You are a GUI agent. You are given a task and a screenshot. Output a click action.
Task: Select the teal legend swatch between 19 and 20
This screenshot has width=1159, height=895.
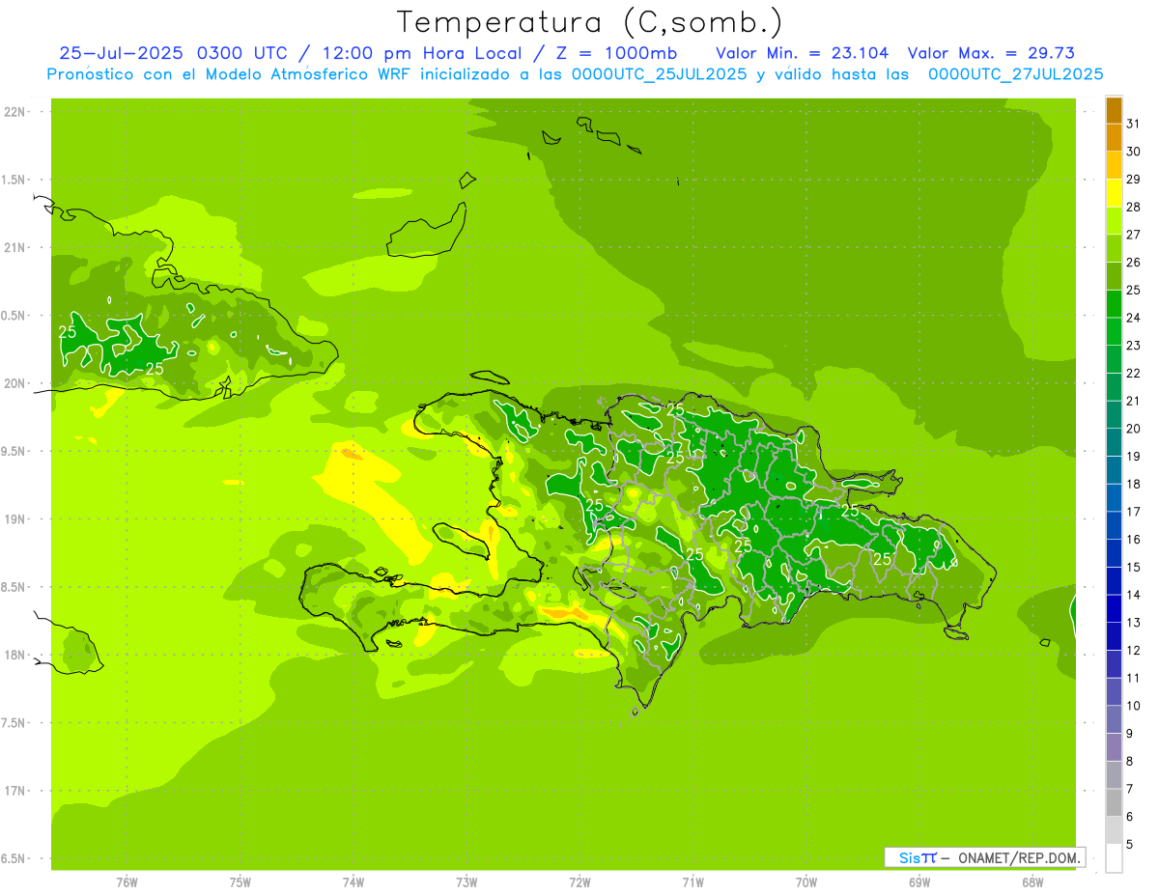1114,442
